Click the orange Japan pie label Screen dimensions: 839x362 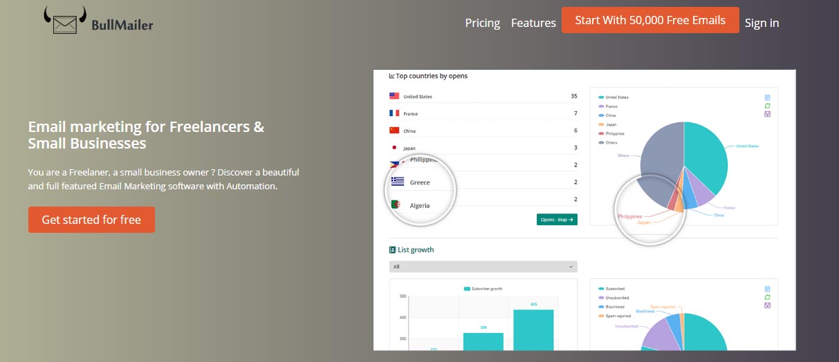click(644, 222)
